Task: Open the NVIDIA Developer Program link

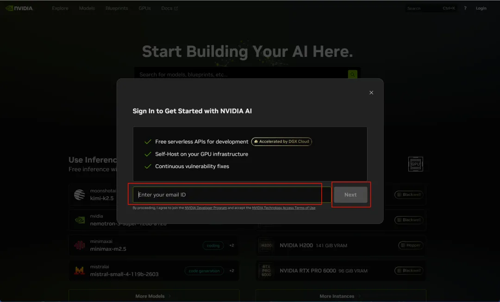Action: pos(206,208)
